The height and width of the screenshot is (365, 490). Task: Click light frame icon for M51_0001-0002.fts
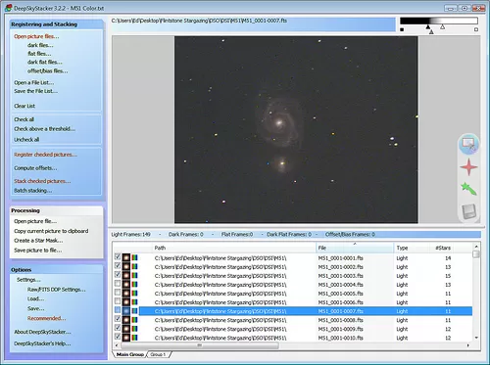[126, 266]
